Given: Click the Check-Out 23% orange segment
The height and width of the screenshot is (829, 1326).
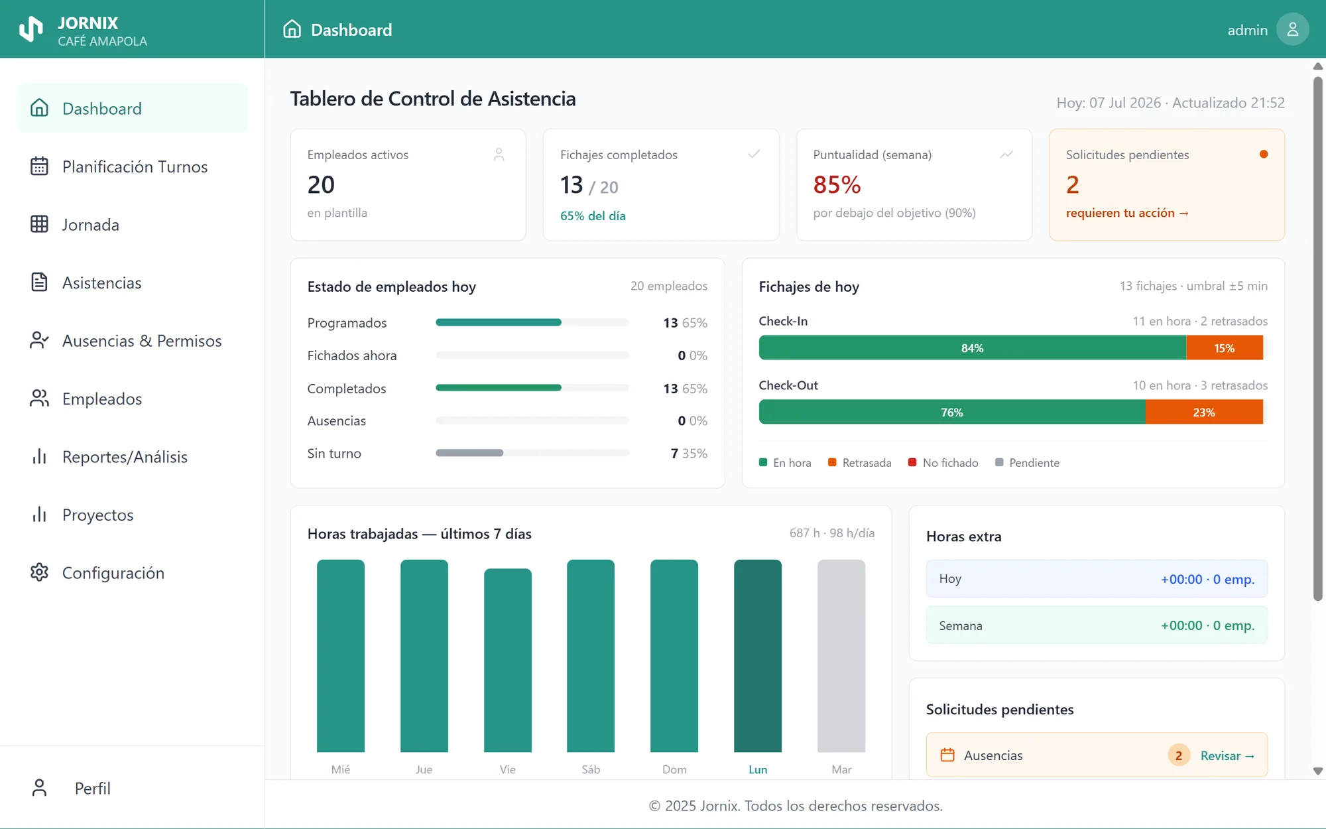Looking at the screenshot, I should [1203, 412].
